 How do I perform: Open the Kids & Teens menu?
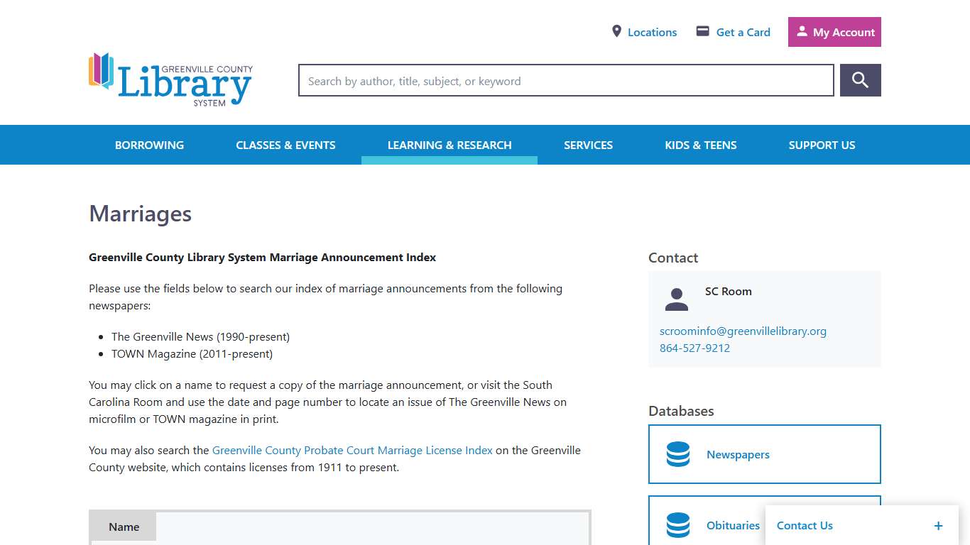point(700,145)
